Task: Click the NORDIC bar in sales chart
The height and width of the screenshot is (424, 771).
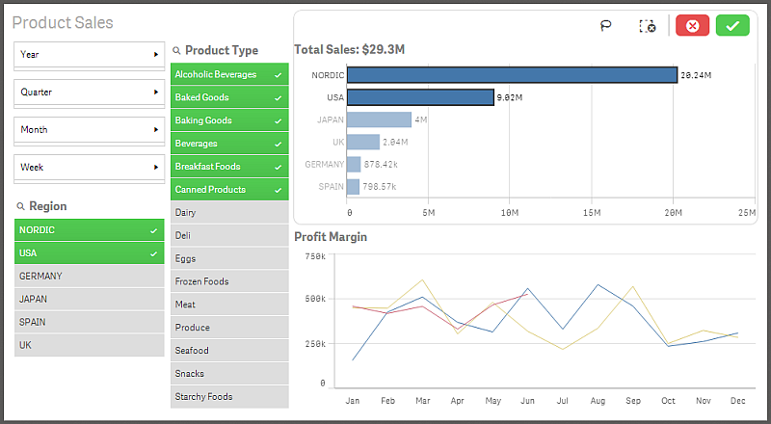Action: [x=511, y=74]
